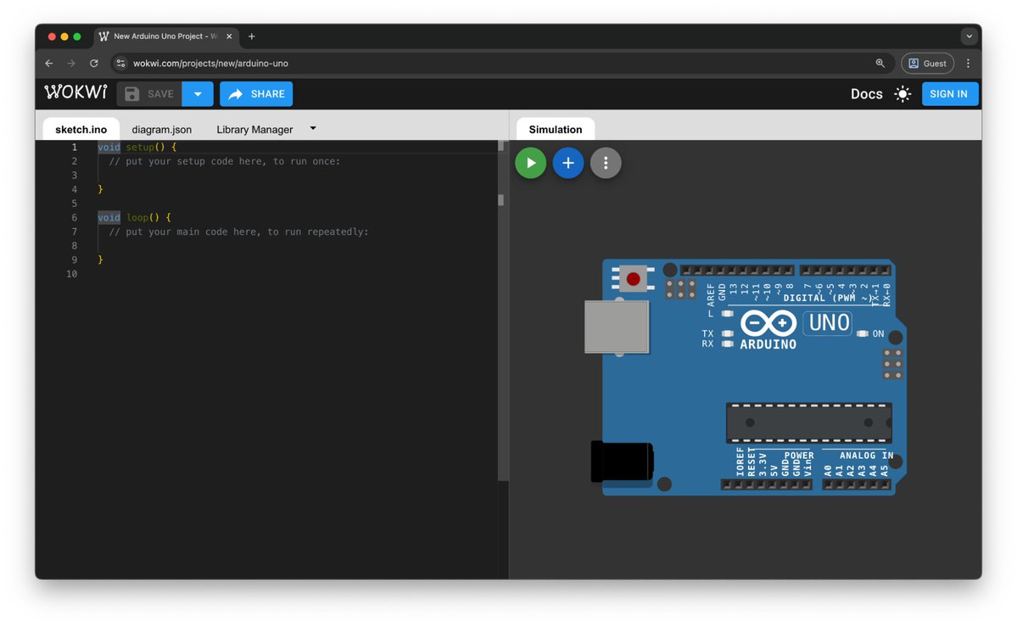
Task: Click the browser forward arrow
Action: click(71, 63)
